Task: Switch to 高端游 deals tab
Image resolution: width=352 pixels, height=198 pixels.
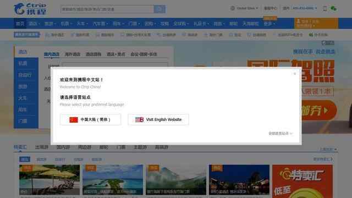Action: pyautogui.click(x=162, y=147)
